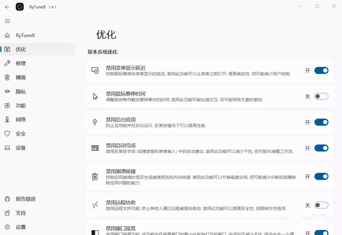The image size is (342, 235).
Task: Open the 设备 devices sidebar icon
Action: pyautogui.click(x=7, y=148)
